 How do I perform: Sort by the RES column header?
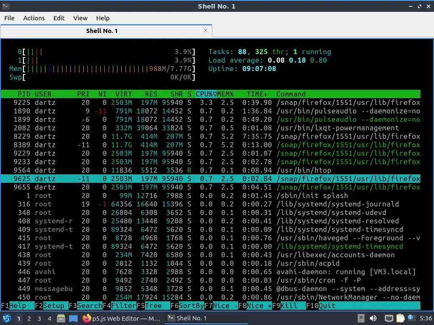click(151, 94)
